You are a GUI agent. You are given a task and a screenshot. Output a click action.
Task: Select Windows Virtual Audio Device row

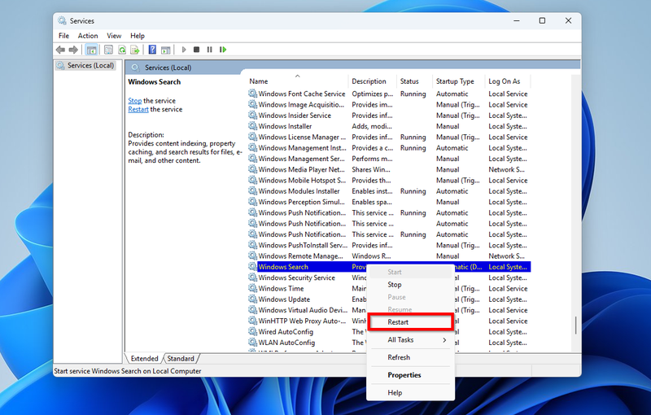point(389,310)
